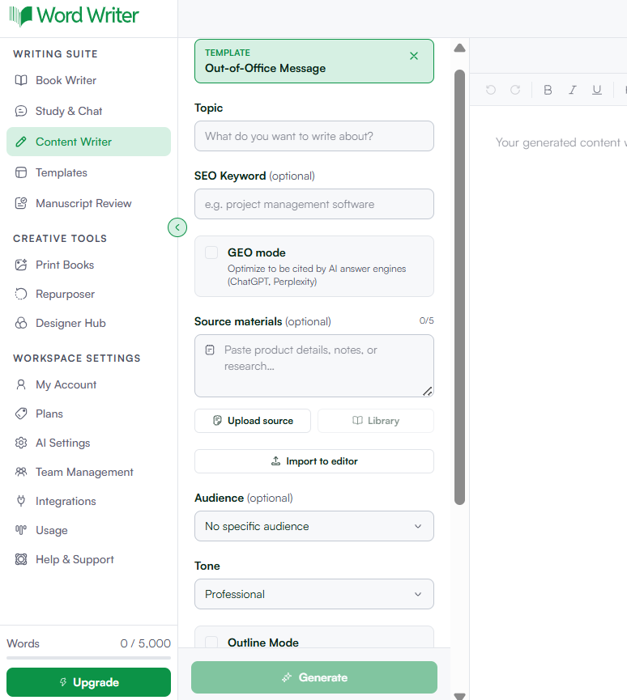Click the Manuscript Review icon

click(x=21, y=204)
